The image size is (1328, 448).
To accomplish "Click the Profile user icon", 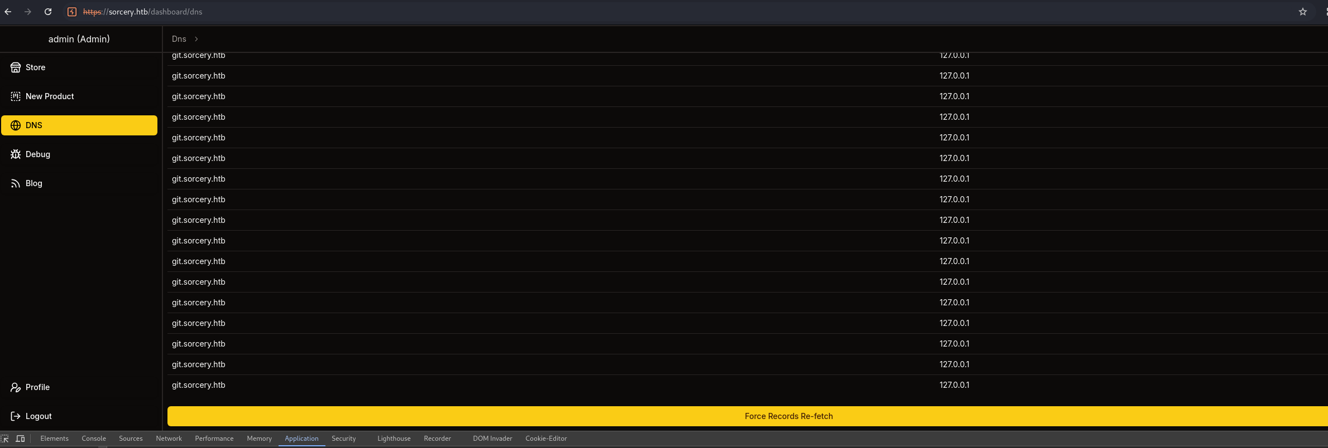I will 16,387.
